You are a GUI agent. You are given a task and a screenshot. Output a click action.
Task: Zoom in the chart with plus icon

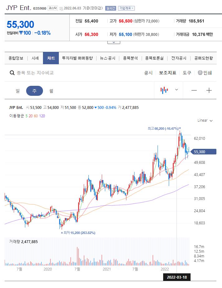click(x=209, y=90)
